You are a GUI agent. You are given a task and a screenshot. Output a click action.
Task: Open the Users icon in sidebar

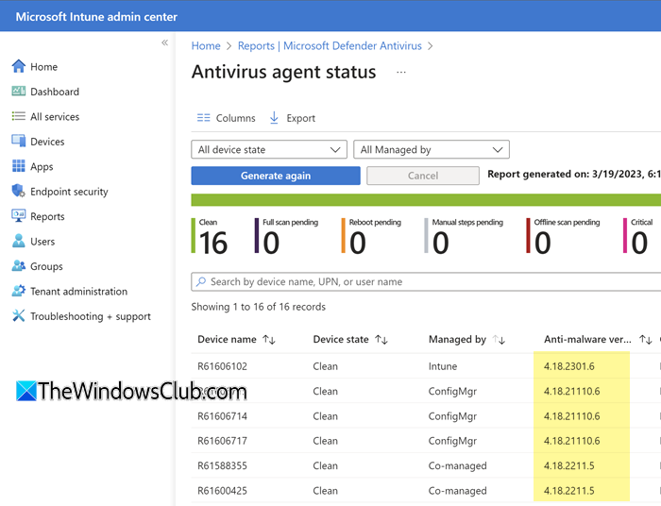[x=18, y=242]
